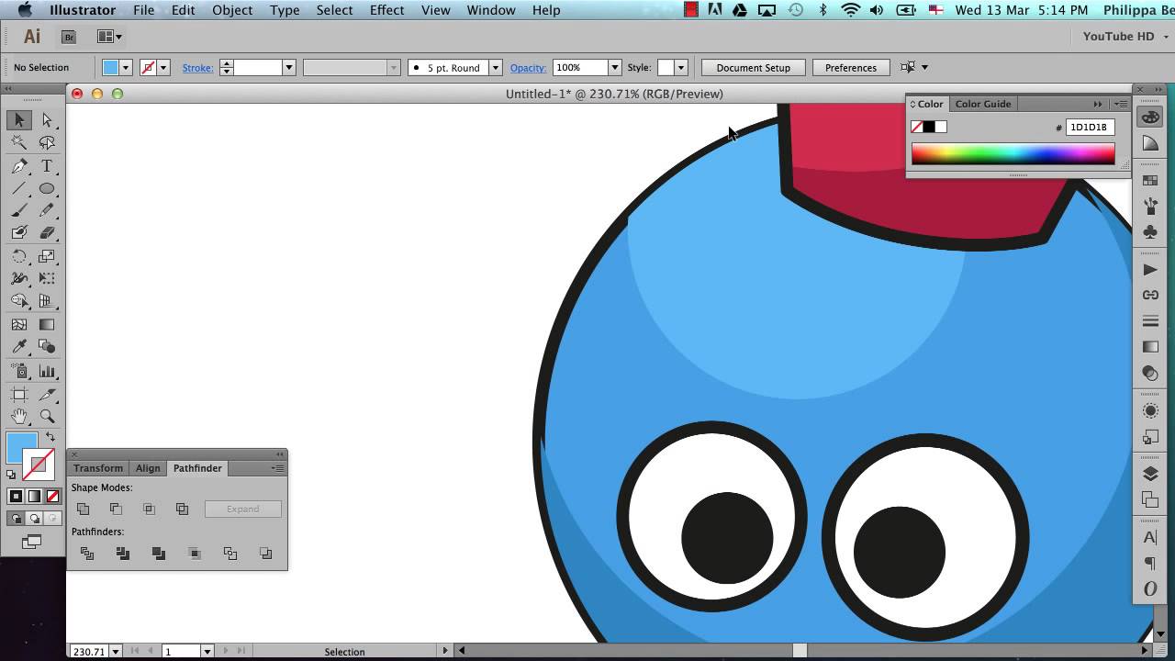Open the Layers panel from the dock
Viewport: 1175px width, 661px height.
pyautogui.click(x=1150, y=474)
